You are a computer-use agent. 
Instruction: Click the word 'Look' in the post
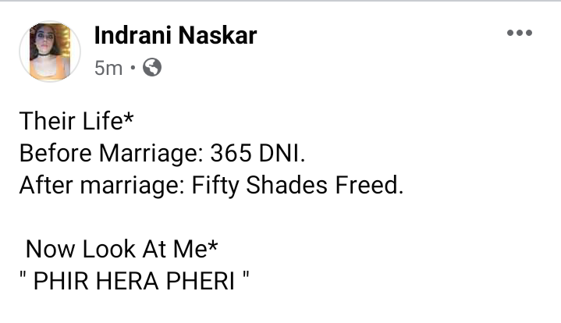coord(108,249)
